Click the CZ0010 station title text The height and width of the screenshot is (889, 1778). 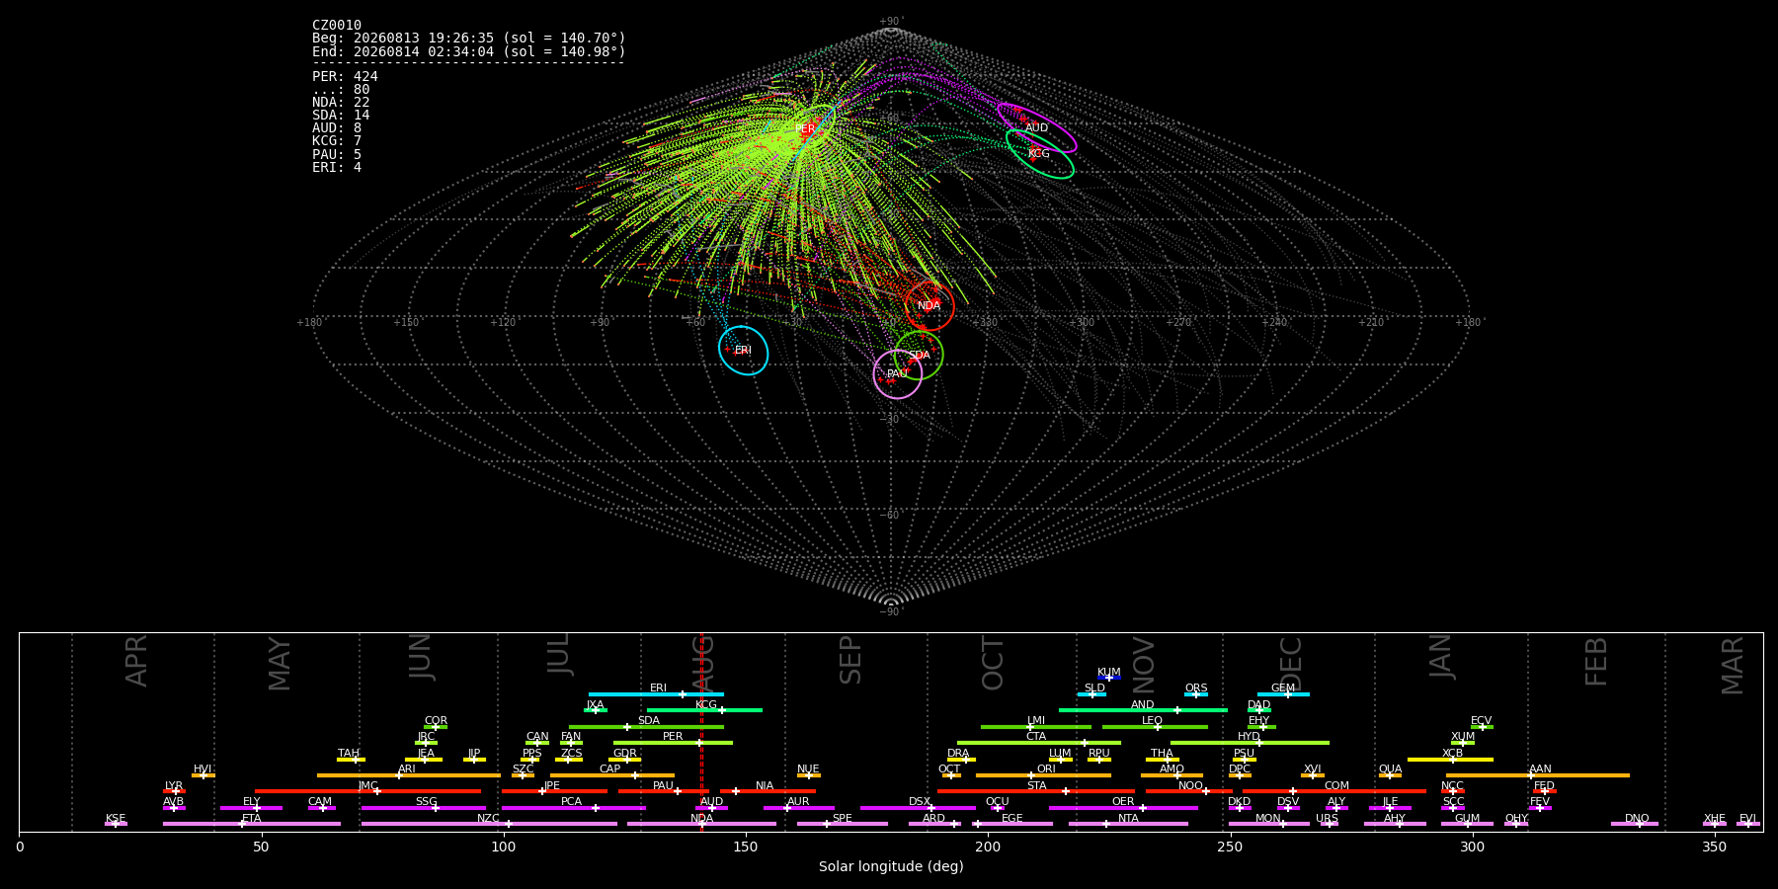pyautogui.click(x=337, y=25)
